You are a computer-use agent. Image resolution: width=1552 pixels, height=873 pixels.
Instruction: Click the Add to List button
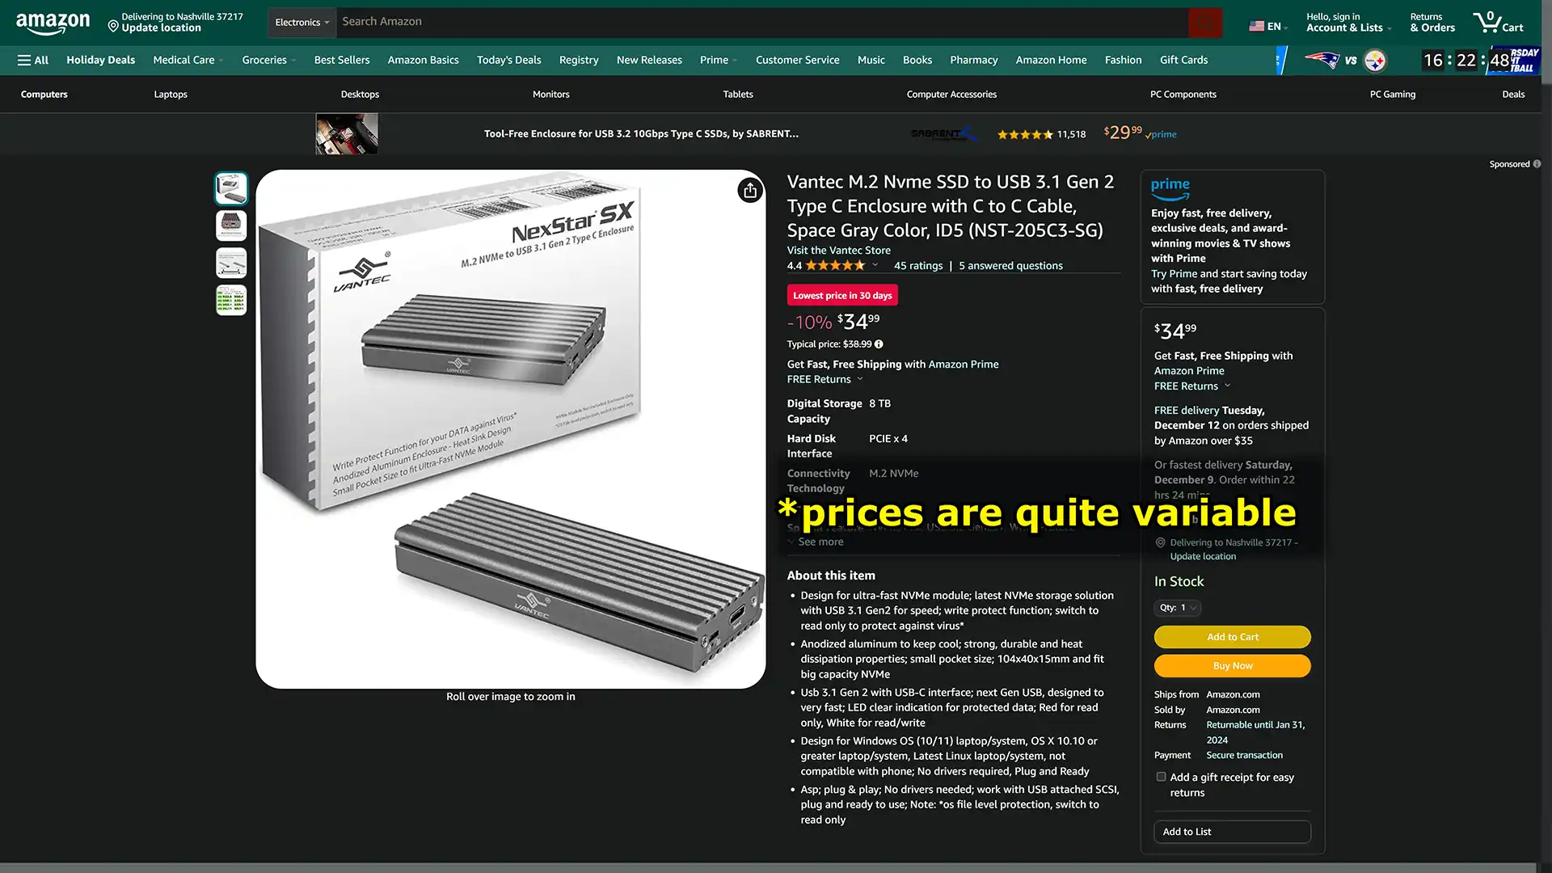tap(1232, 831)
